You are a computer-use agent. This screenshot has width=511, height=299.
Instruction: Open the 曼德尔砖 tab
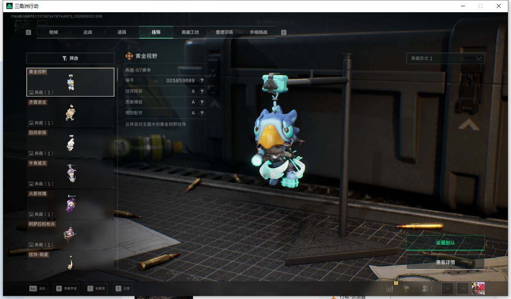coord(224,32)
